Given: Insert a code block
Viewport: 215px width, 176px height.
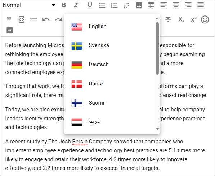Looking at the screenshot, I should (x=21, y=19).
